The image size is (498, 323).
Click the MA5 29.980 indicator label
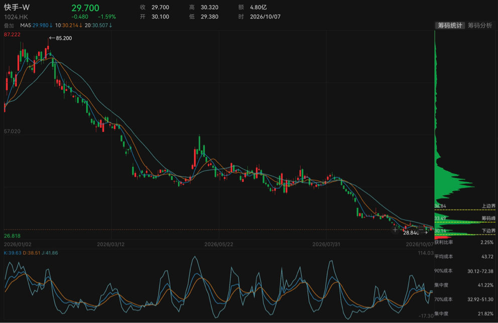tap(36, 25)
